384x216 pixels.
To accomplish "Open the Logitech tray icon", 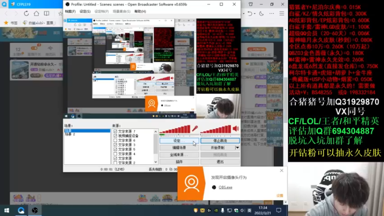I will [x=209, y=210].
